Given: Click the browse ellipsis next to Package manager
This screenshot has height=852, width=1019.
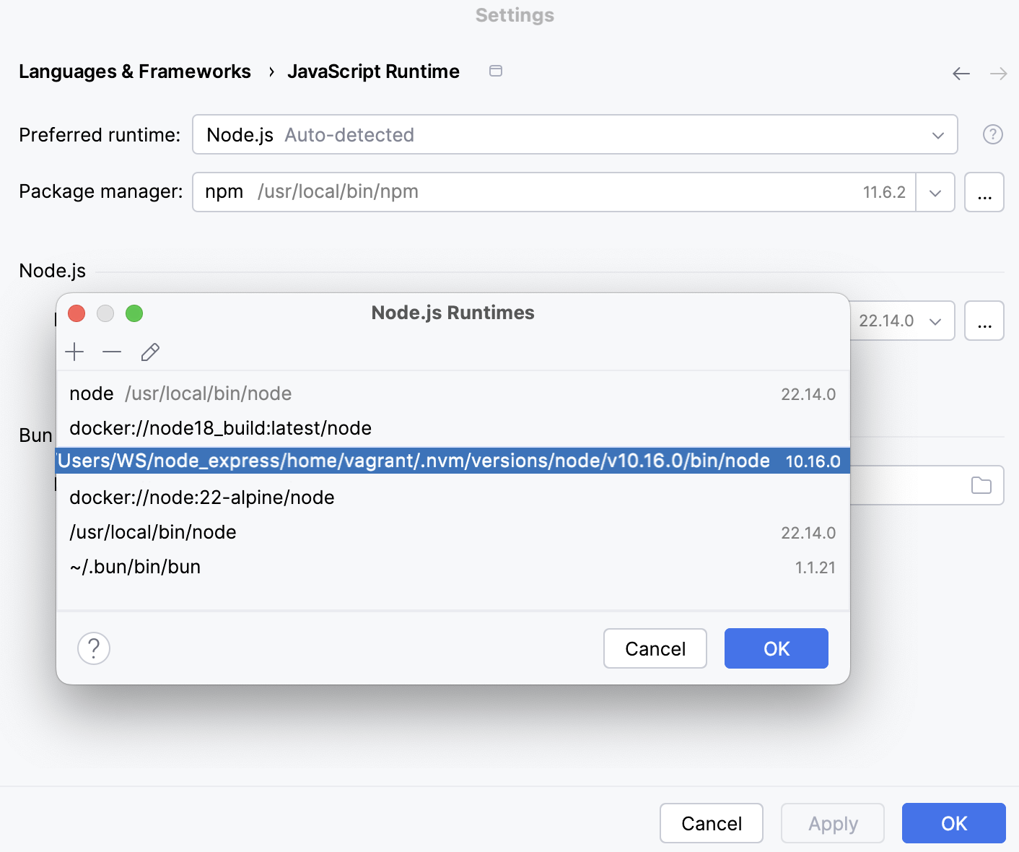Looking at the screenshot, I should pos(984,192).
